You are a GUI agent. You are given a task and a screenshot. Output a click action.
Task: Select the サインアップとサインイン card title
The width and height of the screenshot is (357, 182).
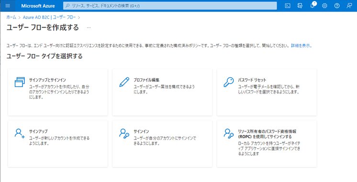pyautogui.click(x=47, y=80)
